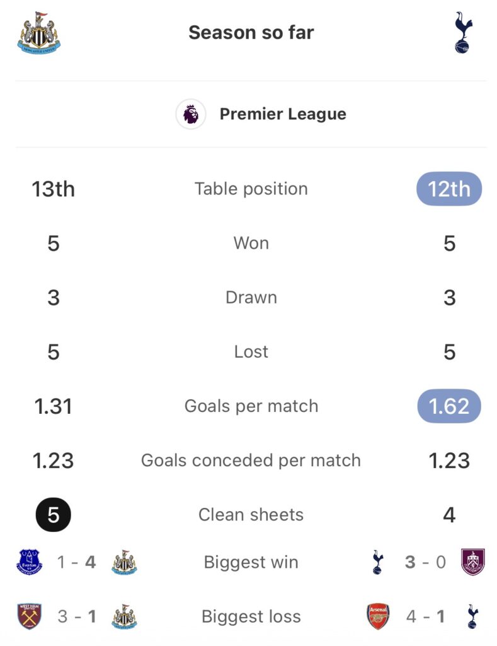Tap Newcastle crest in the Biggest loss row

click(124, 616)
